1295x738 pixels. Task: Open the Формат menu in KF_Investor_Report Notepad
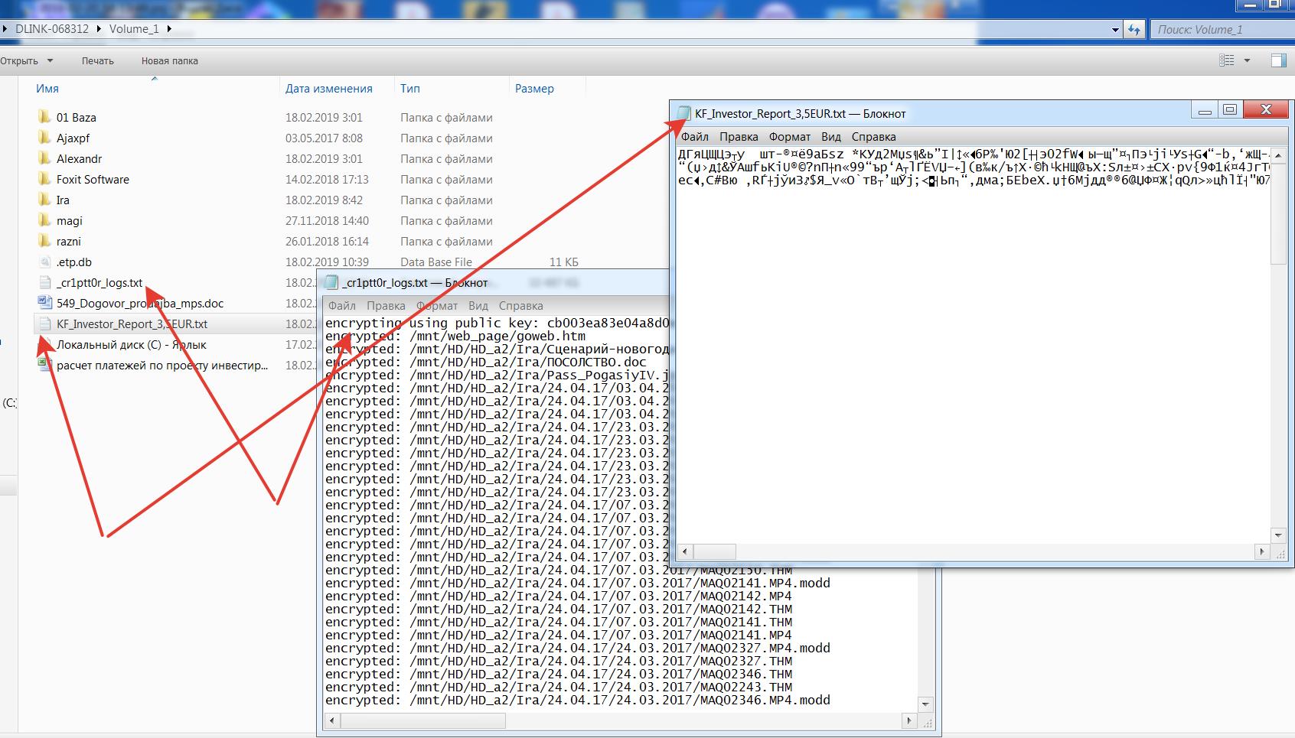coord(789,136)
